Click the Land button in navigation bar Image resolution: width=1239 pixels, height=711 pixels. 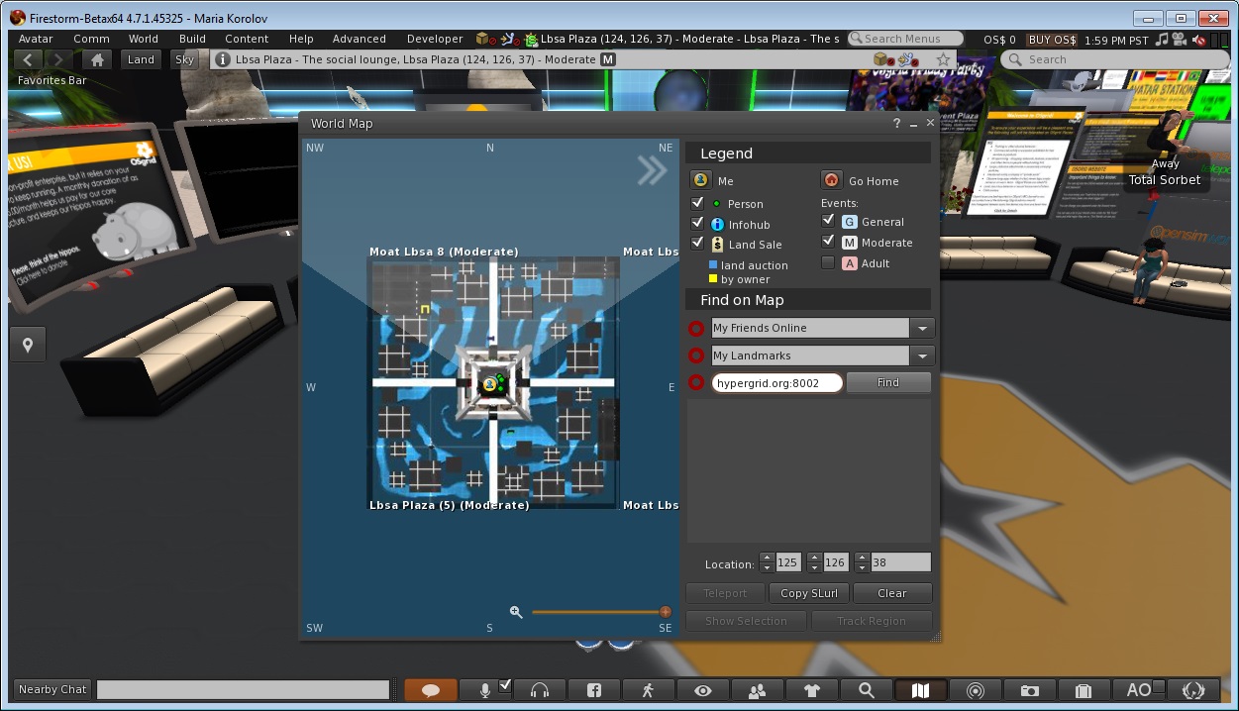click(x=141, y=59)
